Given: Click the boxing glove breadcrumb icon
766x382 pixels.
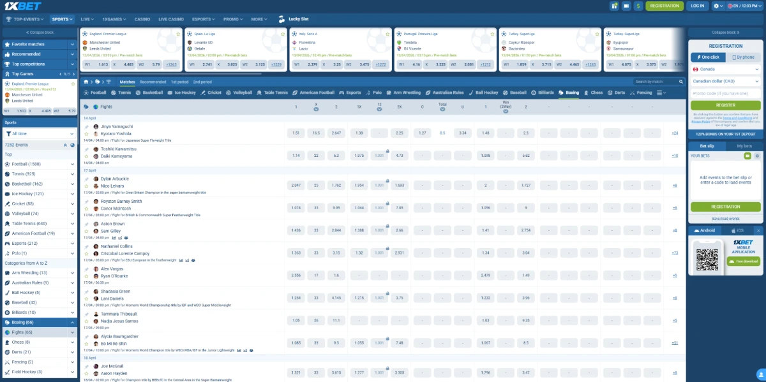Looking at the screenshot, I should (x=98, y=82).
